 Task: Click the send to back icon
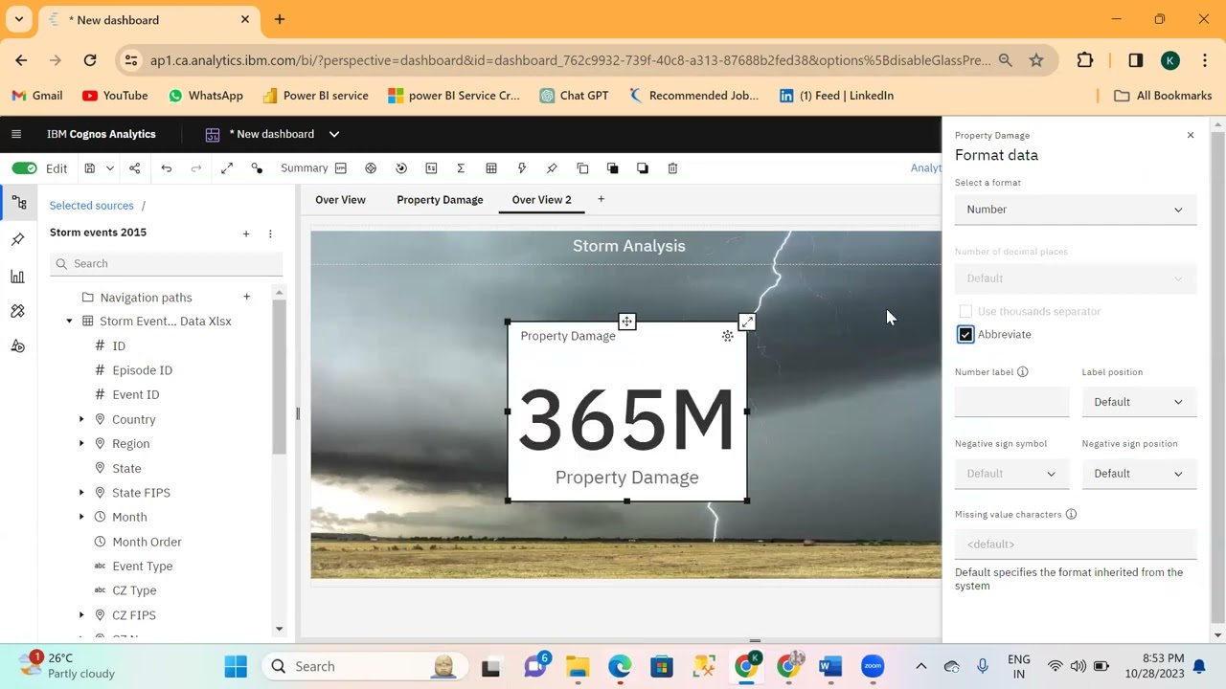click(643, 168)
